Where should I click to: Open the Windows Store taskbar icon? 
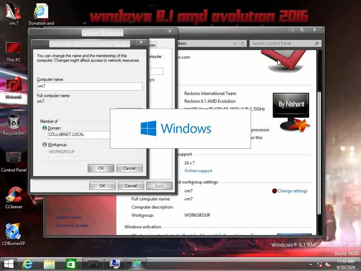pyautogui.click(x=71, y=264)
